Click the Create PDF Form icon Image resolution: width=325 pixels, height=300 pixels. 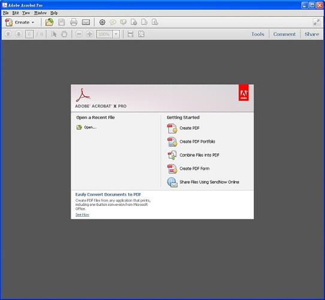(172, 169)
